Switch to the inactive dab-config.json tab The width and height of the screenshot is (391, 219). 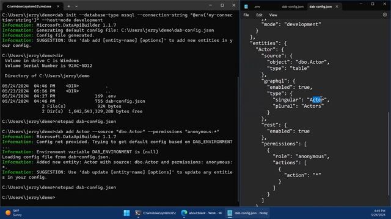tap(293, 7)
